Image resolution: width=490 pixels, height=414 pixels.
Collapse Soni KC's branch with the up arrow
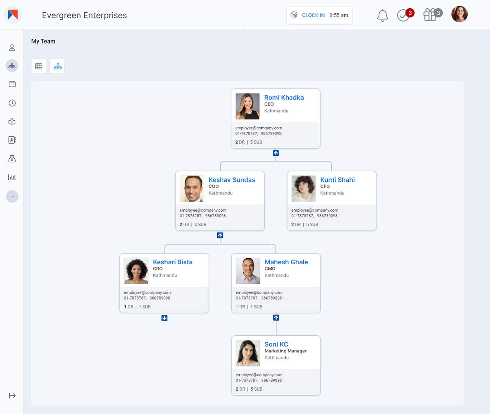[276, 318]
